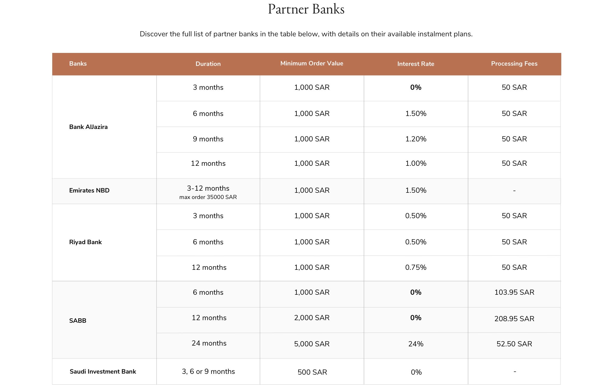Select the 103.95 SAR processing fee

point(514,292)
